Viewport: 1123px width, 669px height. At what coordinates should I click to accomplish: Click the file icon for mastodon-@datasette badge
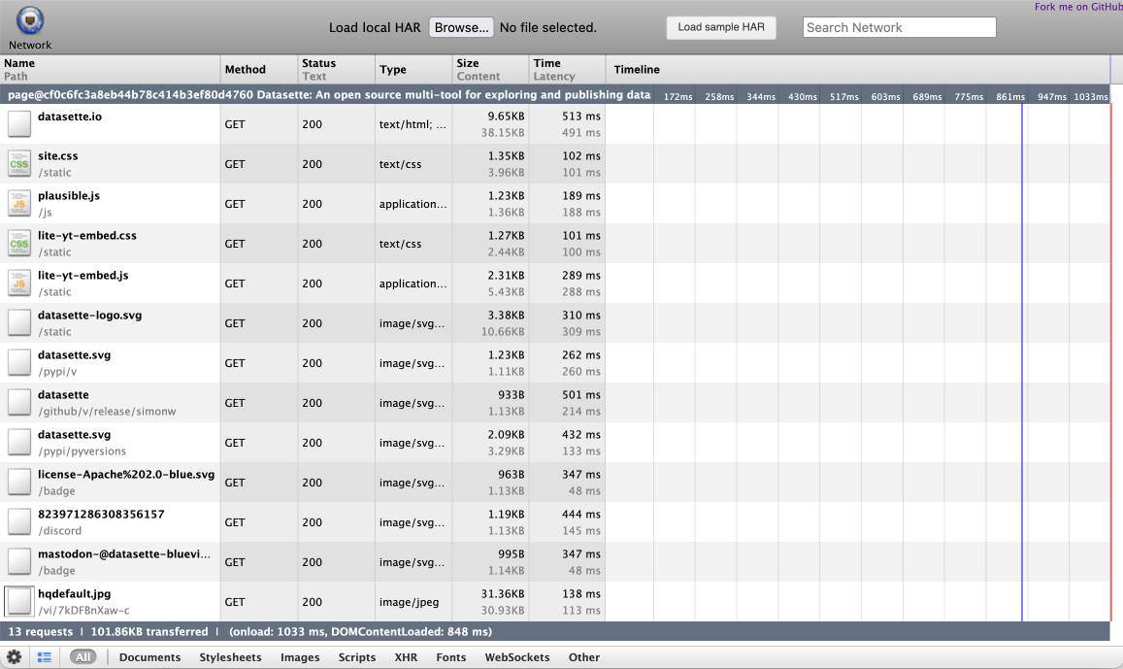(x=19, y=562)
